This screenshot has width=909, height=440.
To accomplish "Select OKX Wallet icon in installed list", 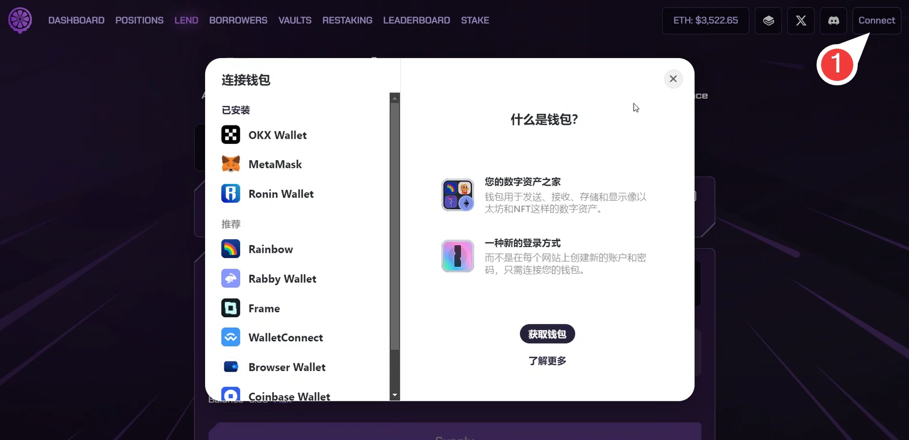I will tap(231, 135).
